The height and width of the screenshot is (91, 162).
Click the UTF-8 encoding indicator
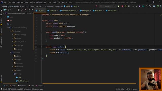click(x=128, y=89)
